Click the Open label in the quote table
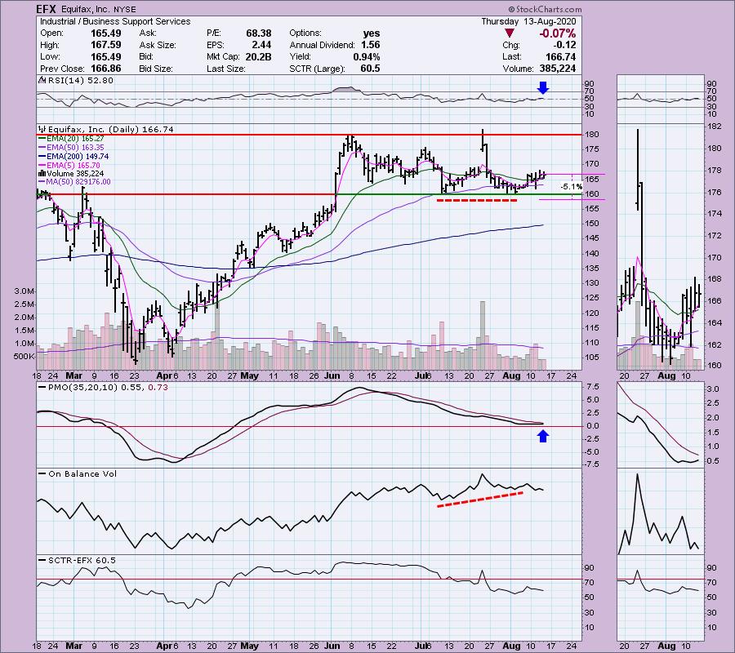 pos(52,33)
